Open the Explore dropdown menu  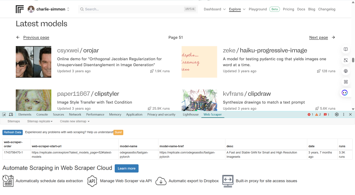pos(237,9)
